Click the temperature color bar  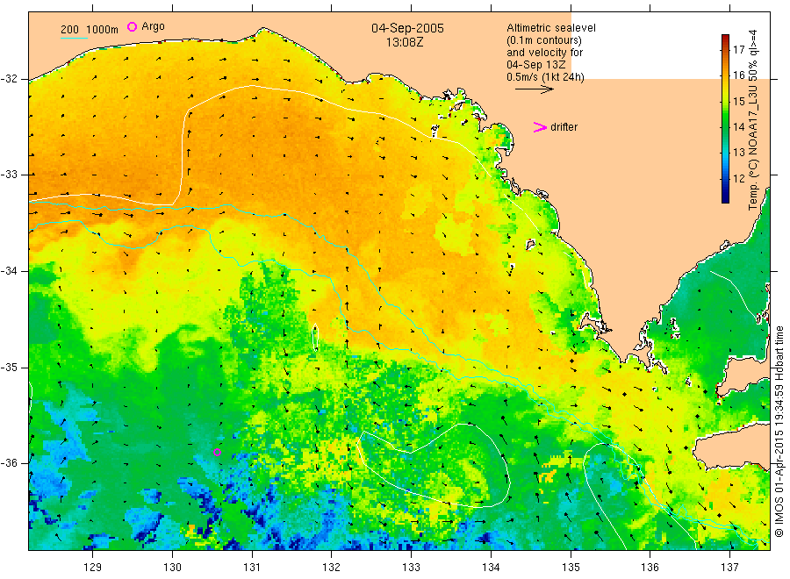point(725,118)
